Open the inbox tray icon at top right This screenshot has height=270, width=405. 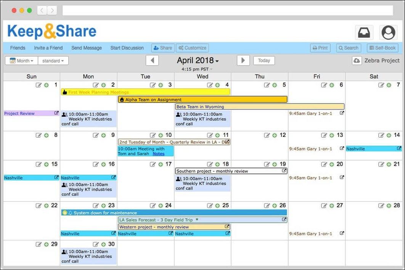[364, 32]
